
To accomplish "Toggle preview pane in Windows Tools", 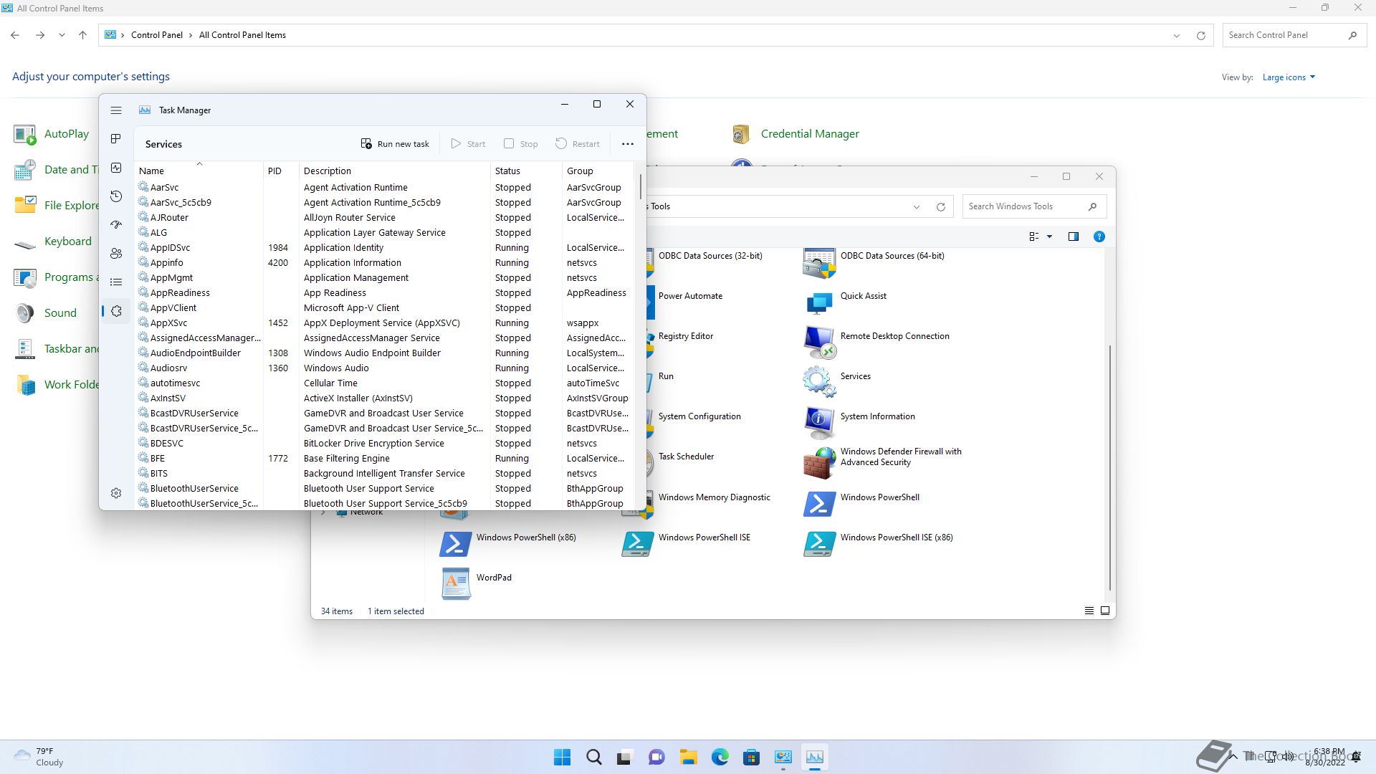I will point(1074,236).
